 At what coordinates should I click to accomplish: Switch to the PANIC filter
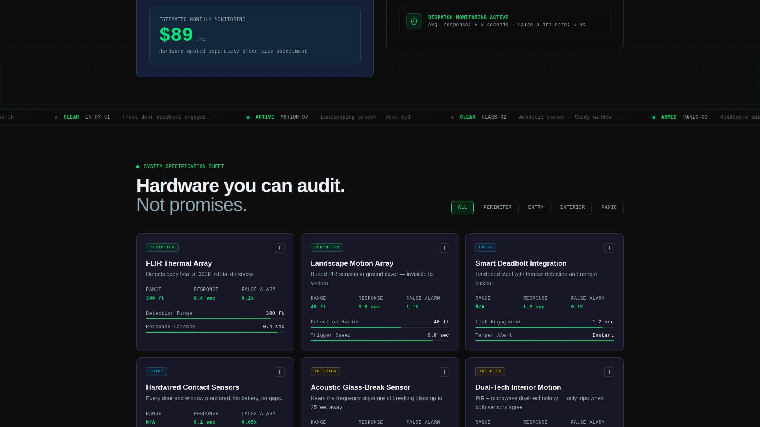[x=609, y=208]
